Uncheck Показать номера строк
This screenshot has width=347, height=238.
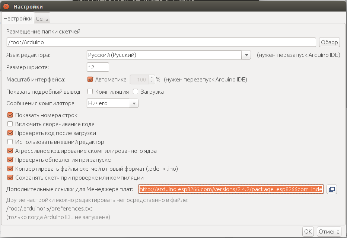click(10, 115)
